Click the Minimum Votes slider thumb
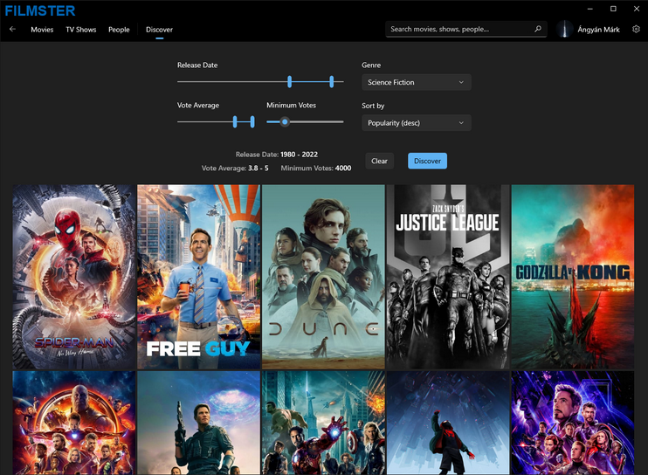Screen dimensions: 648x475 pyautogui.click(x=285, y=121)
